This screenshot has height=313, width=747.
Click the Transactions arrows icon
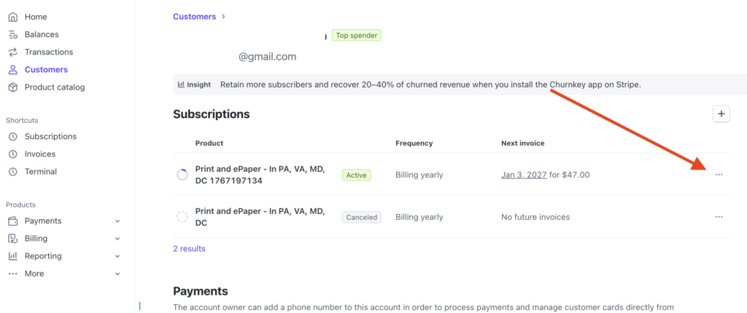pyautogui.click(x=12, y=52)
